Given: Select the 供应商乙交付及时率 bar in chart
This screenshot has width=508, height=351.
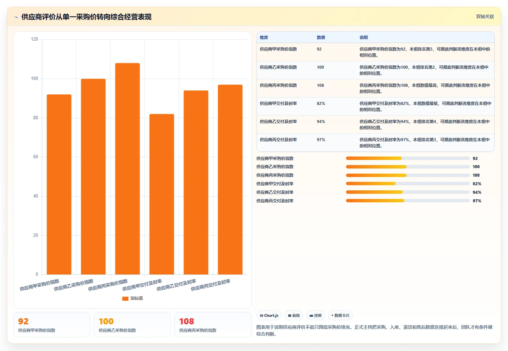Looking at the screenshot, I should pyautogui.click(x=196, y=183).
